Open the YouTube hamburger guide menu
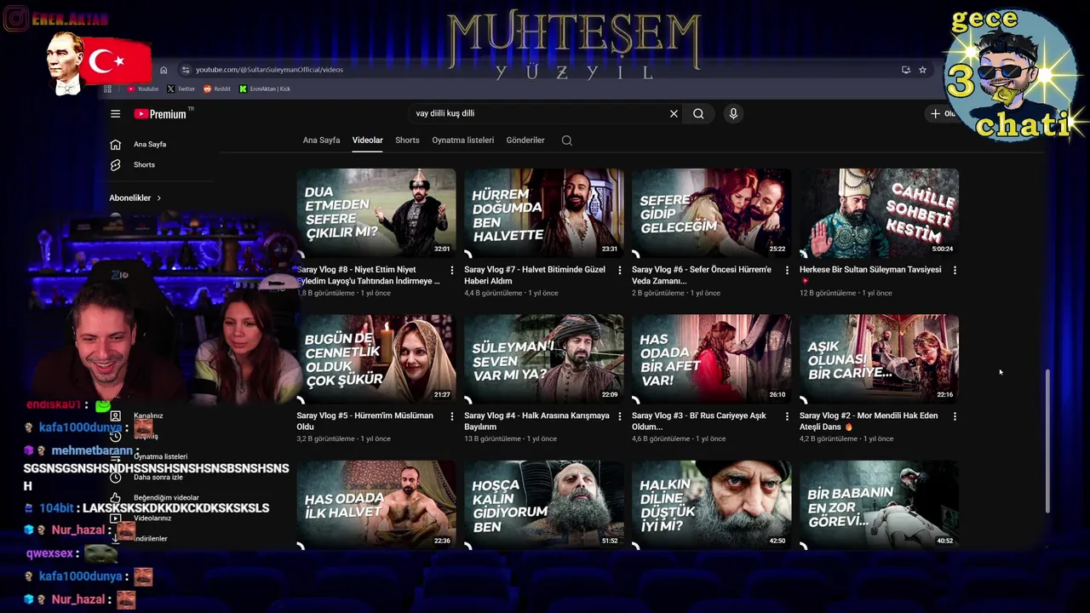 coord(115,113)
